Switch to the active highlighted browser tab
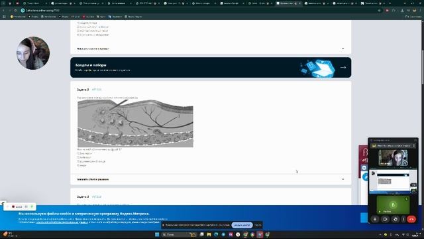This screenshot has height=239, width=424. (288, 3)
